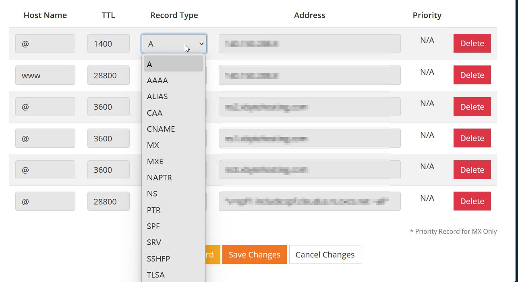The height and width of the screenshot is (282, 518).
Task: Pick SPF record type option
Action: (153, 226)
